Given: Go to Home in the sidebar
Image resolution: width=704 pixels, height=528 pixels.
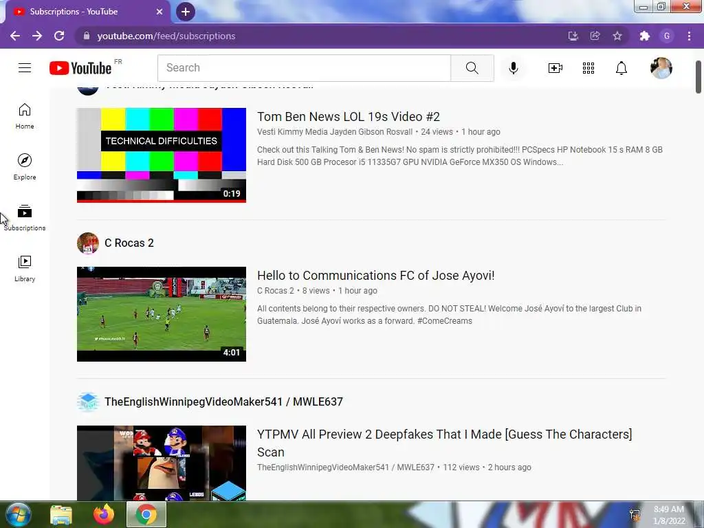Looking at the screenshot, I should point(25,115).
